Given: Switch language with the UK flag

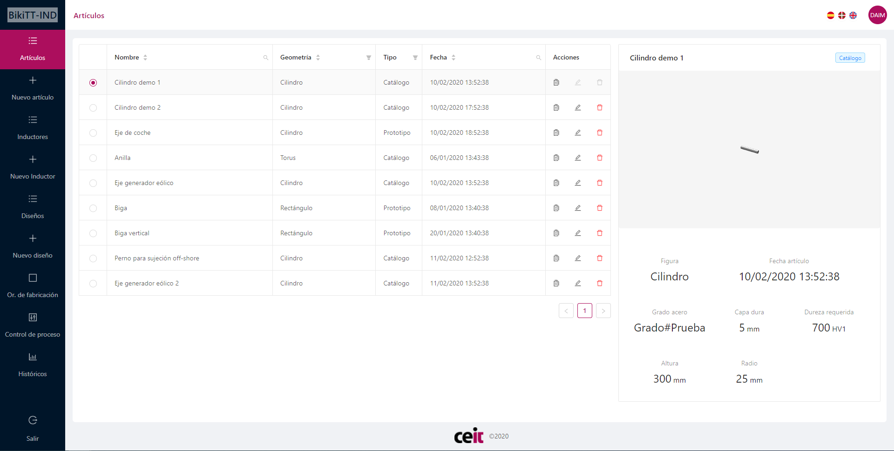Looking at the screenshot, I should 853,15.
